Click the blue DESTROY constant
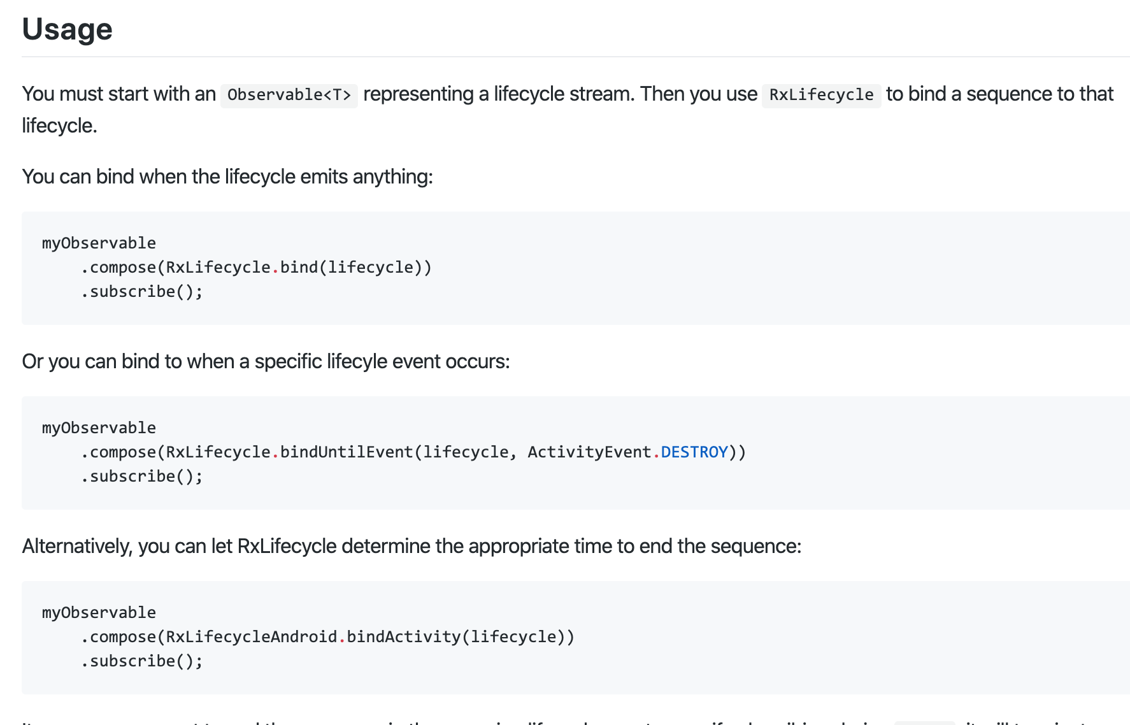This screenshot has width=1130, height=725. [x=694, y=452]
